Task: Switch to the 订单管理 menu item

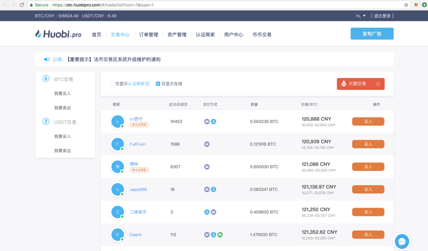Action: [149, 35]
